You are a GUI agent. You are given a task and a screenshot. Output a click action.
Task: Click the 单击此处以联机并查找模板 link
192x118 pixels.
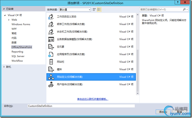click(93, 99)
